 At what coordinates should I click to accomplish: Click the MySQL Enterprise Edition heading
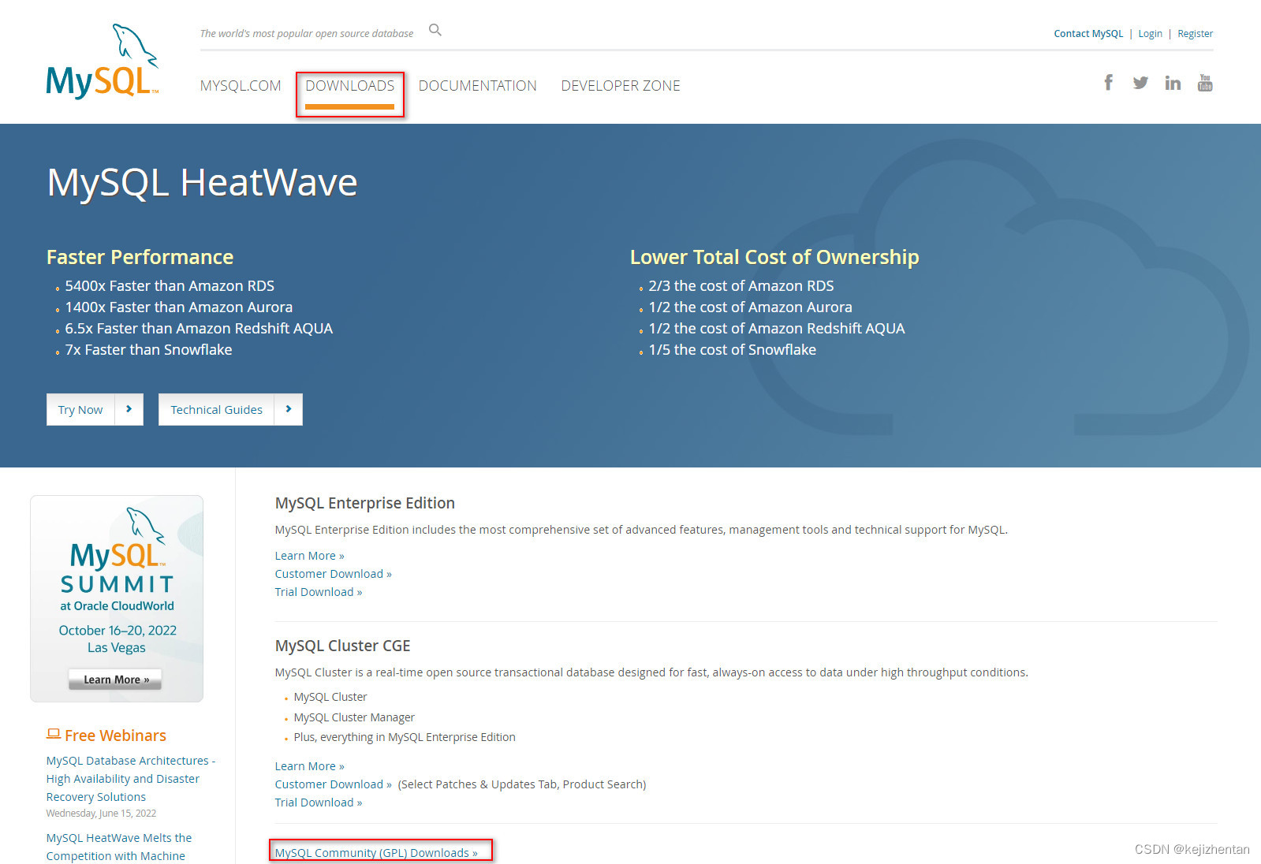pyautogui.click(x=365, y=503)
